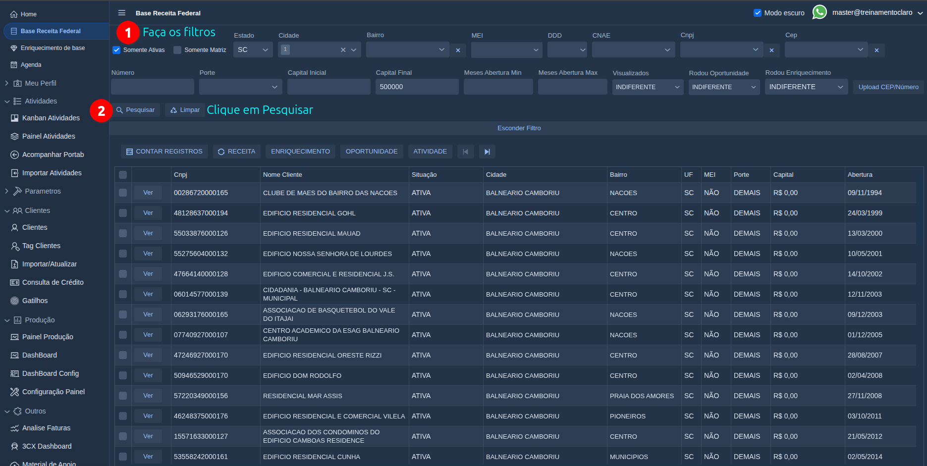Open WhatsApp support icon in header
This screenshot has width=927, height=466.
click(x=819, y=12)
